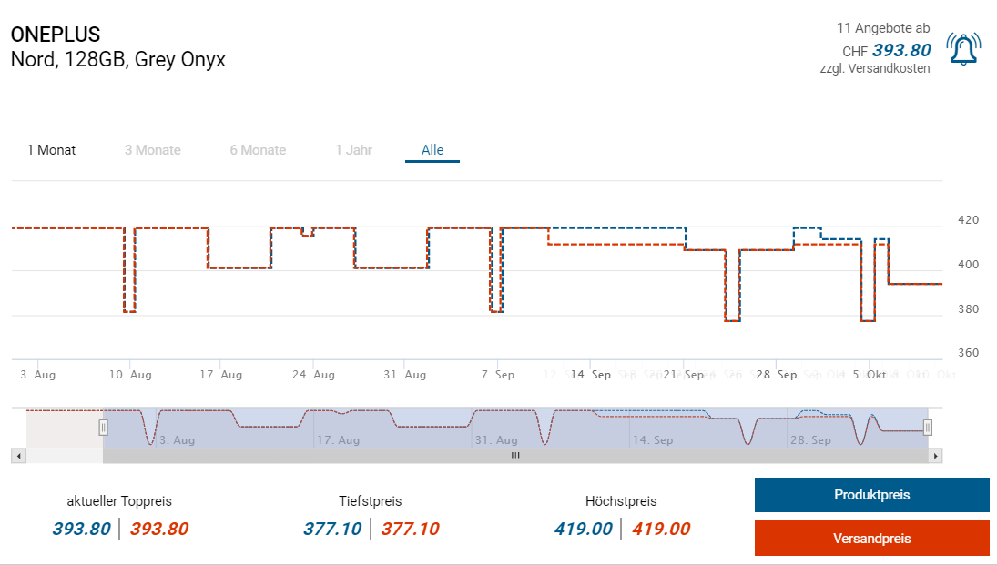The width and height of the screenshot is (997, 565).
Task: Click the ONEPLUS product title
Action: click(x=56, y=35)
